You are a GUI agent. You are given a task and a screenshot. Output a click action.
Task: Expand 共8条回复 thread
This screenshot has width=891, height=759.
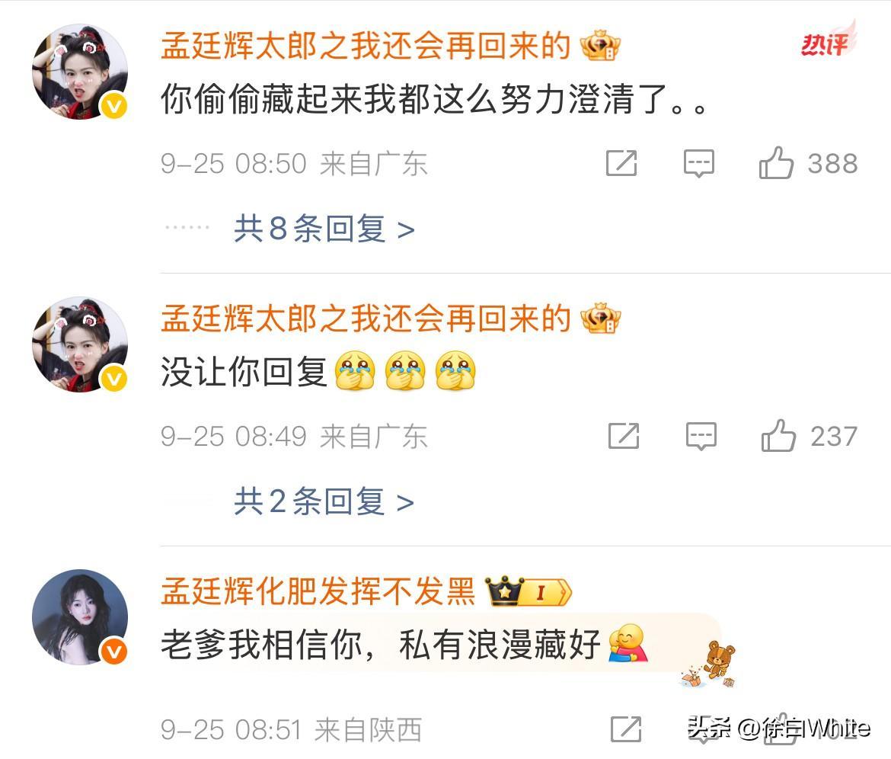click(324, 229)
